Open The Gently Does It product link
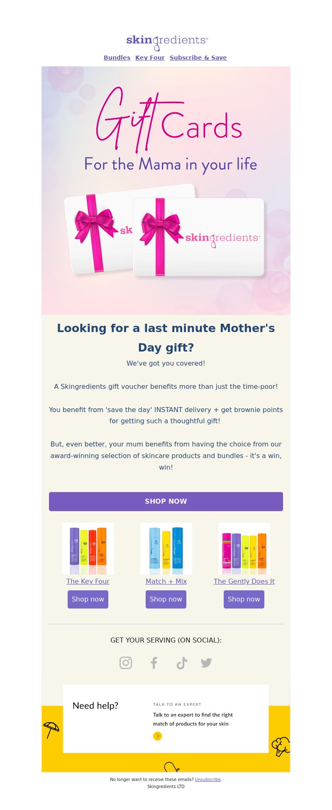The width and height of the screenshot is (332, 810). tap(244, 581)
